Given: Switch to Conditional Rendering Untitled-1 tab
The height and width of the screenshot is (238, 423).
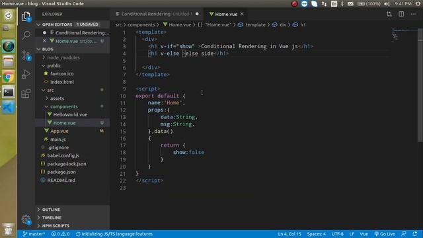Looking at the screenshot, I should [157, 14].
